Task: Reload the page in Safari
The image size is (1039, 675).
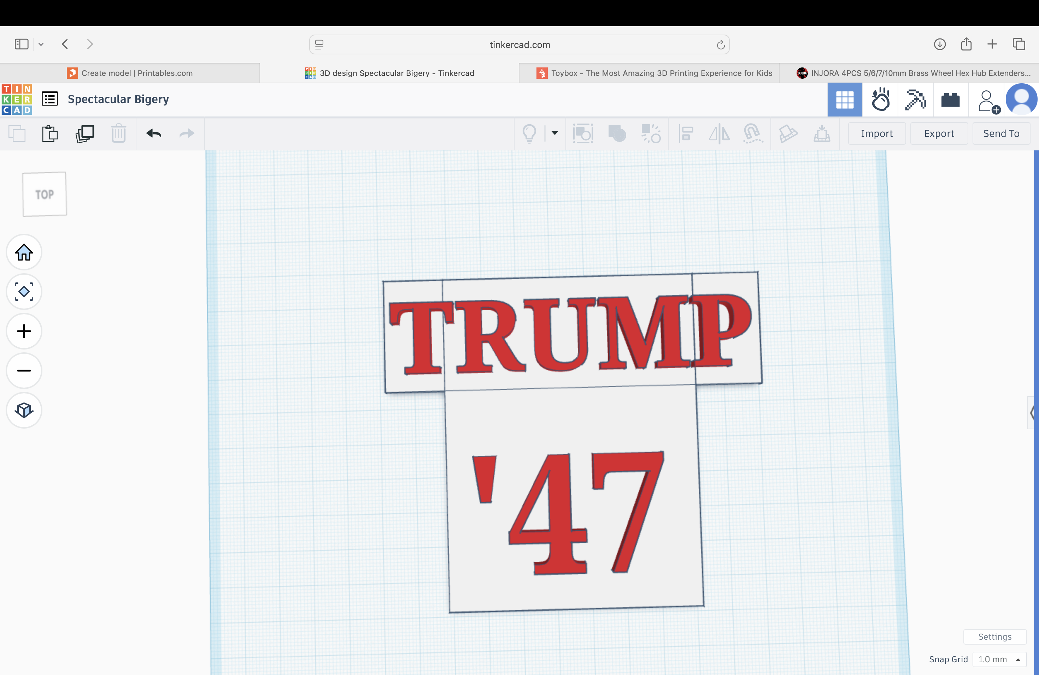Action: click(x=720, y=44)
